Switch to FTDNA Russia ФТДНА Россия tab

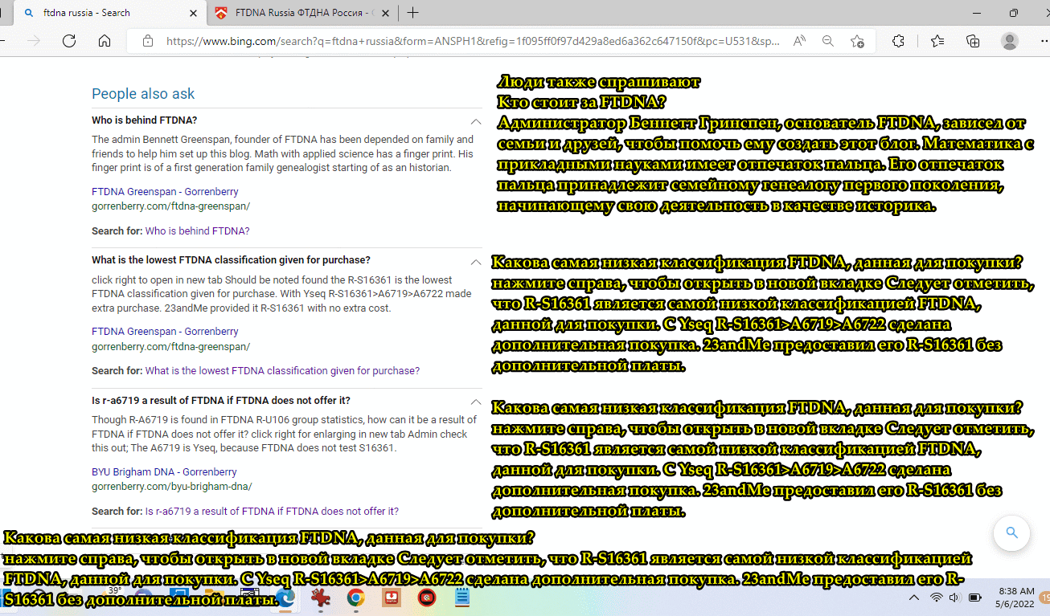click(x=301, y=13)
